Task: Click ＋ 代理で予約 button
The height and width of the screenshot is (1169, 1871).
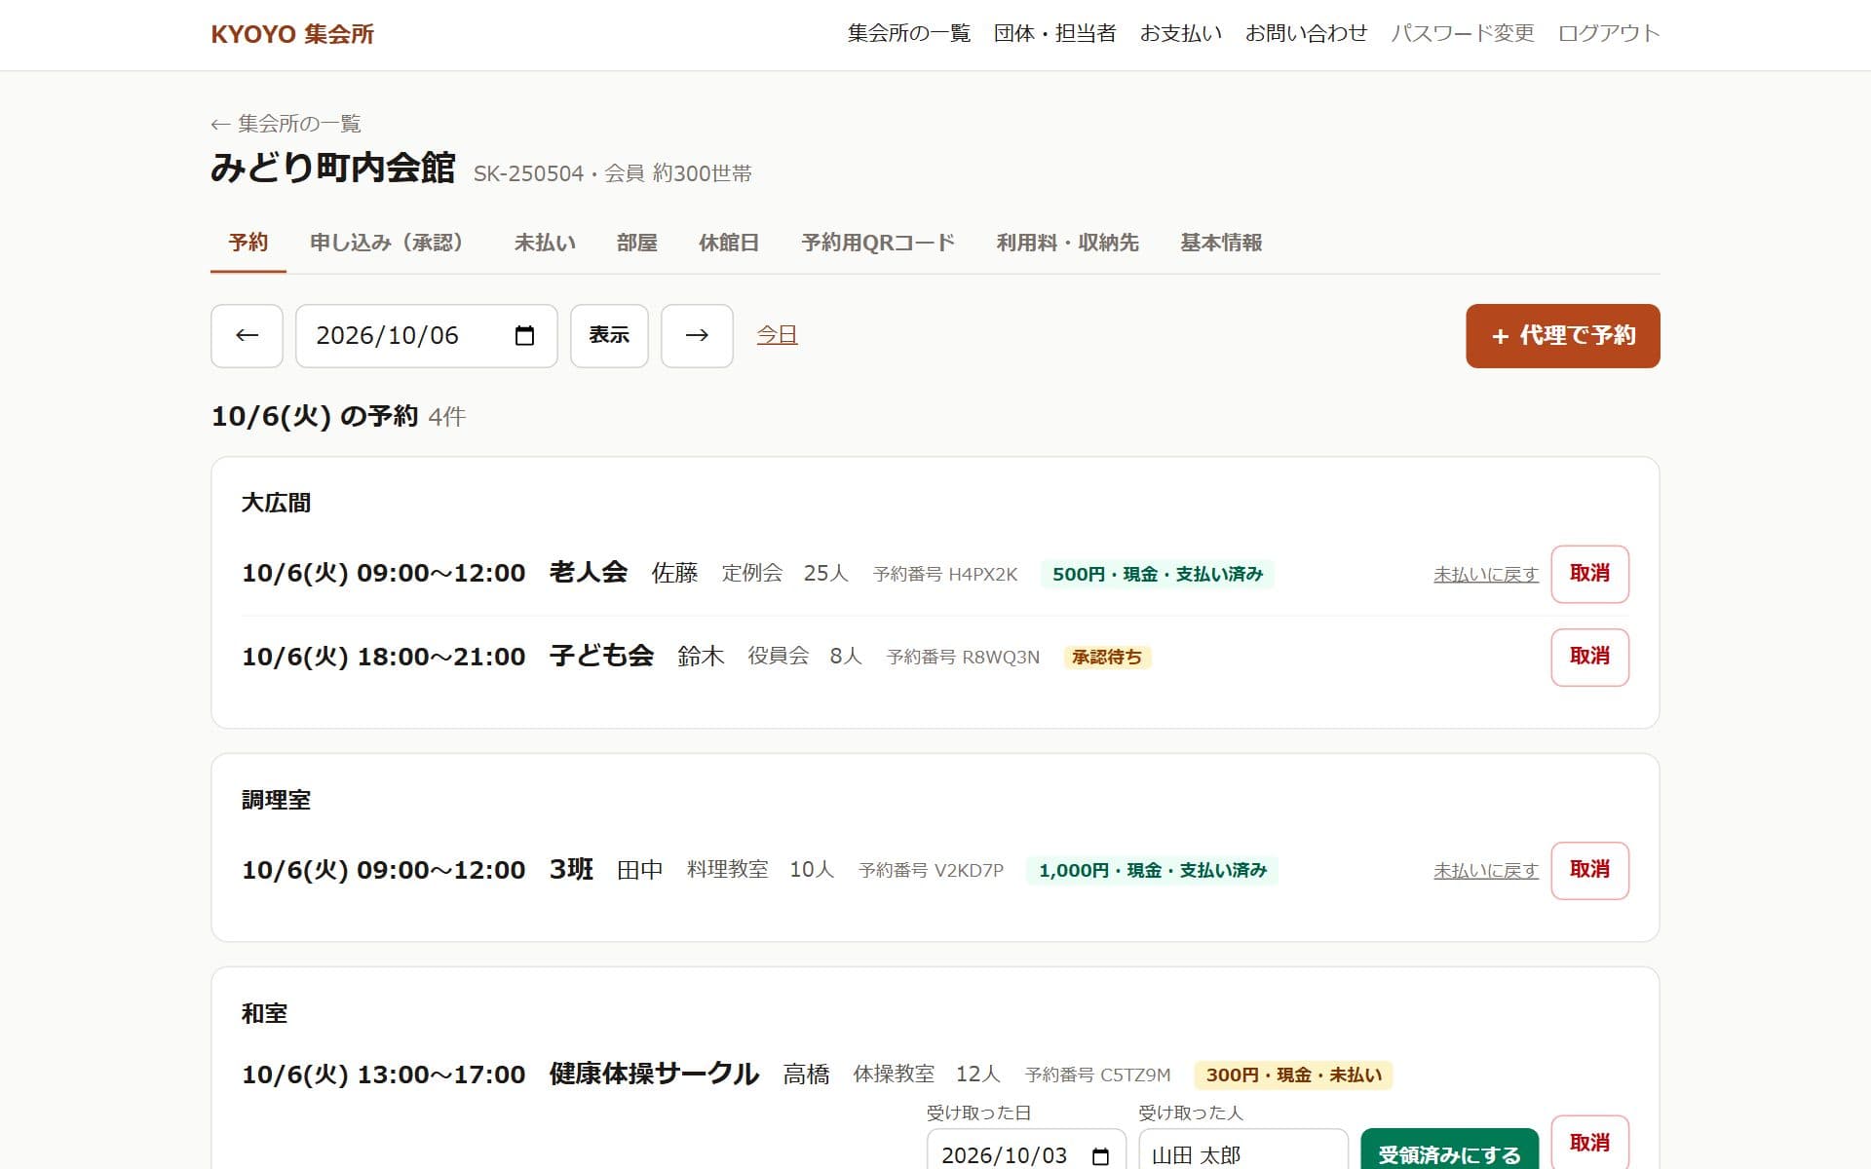Action: coord(1563,336)
